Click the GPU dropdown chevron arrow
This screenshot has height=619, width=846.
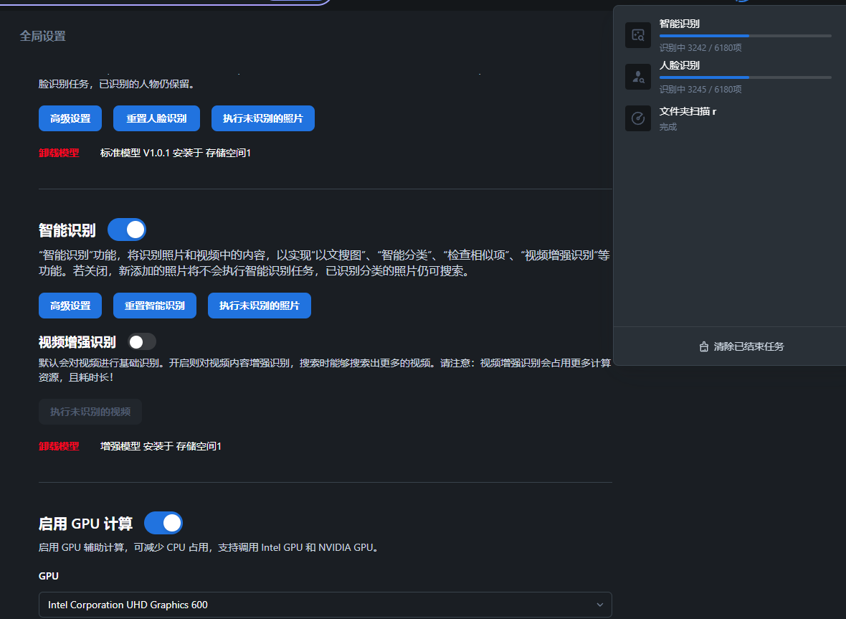point(599,605)
